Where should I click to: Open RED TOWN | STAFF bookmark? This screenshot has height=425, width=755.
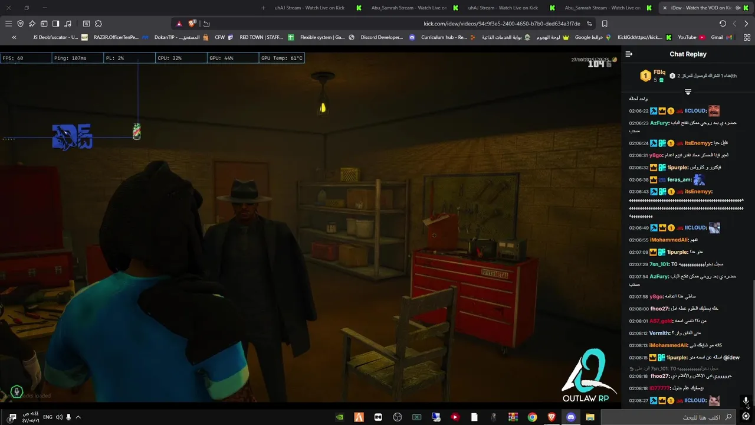(x=267, y=37)
